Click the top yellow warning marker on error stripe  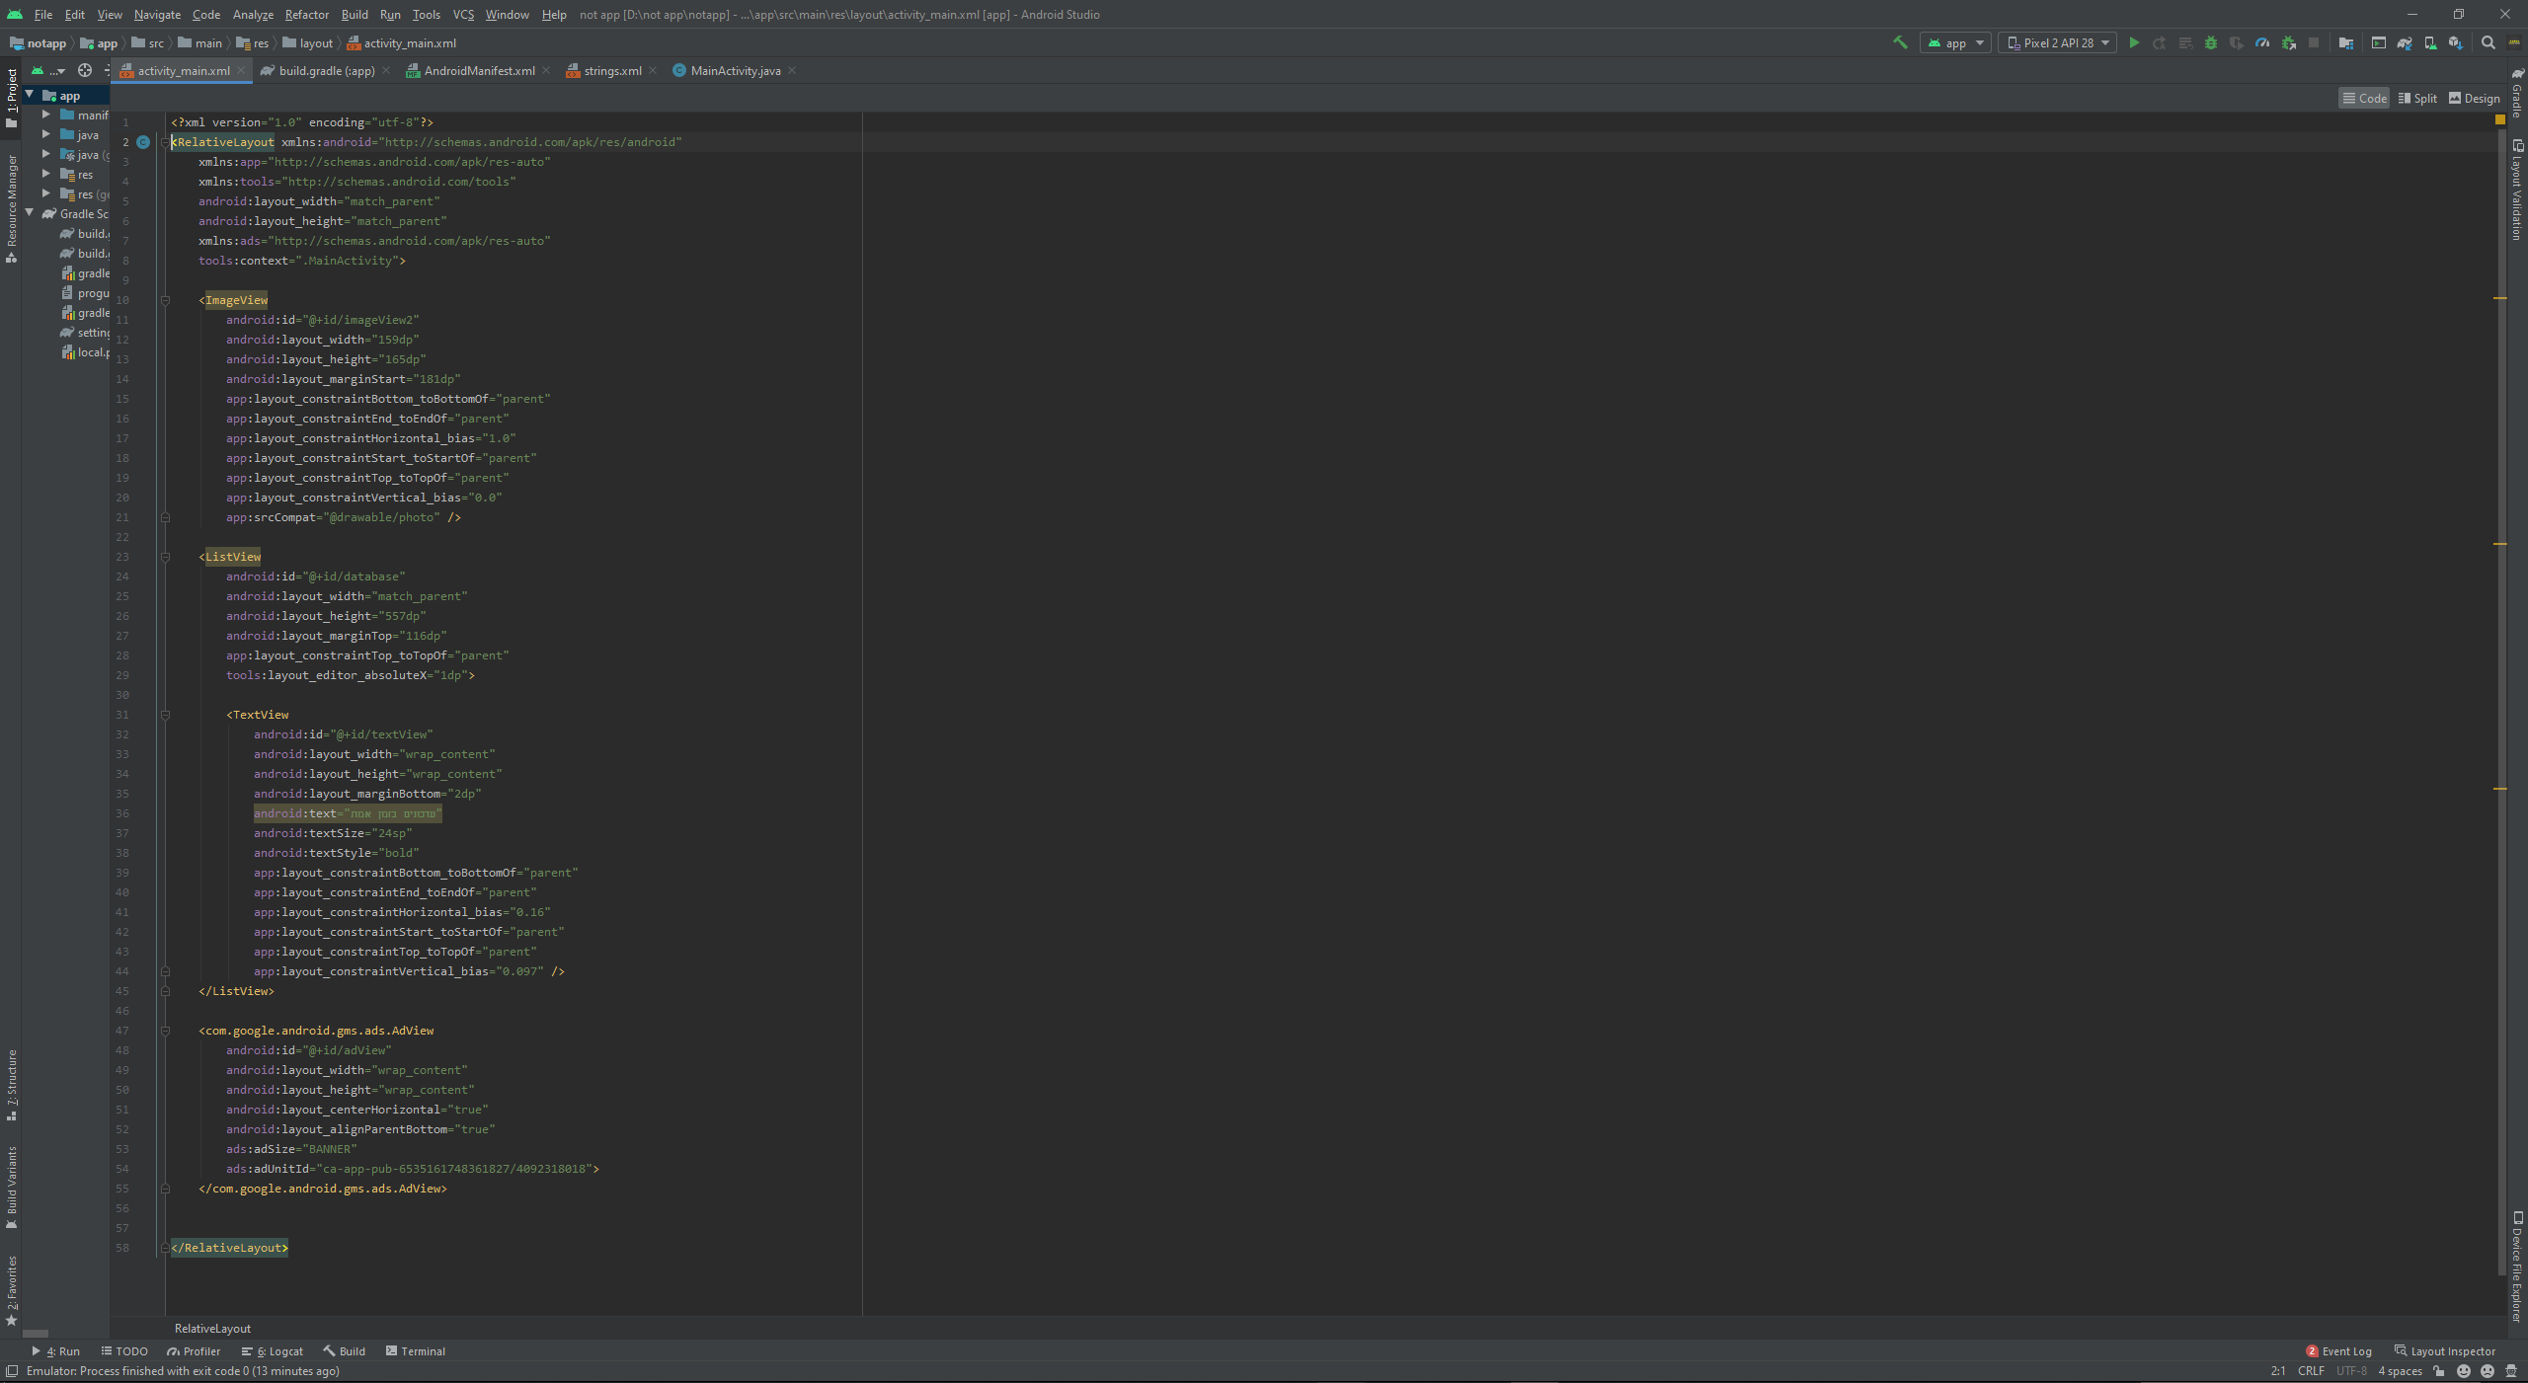pyautogui.click(x=2500, y=298)
